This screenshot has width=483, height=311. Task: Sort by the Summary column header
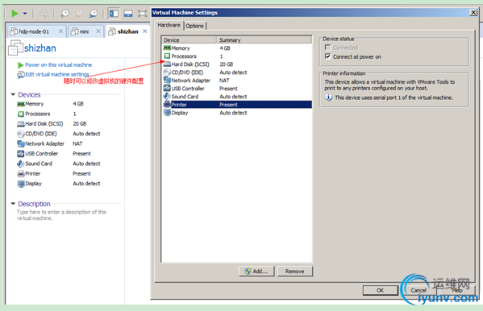coord(264,40)
